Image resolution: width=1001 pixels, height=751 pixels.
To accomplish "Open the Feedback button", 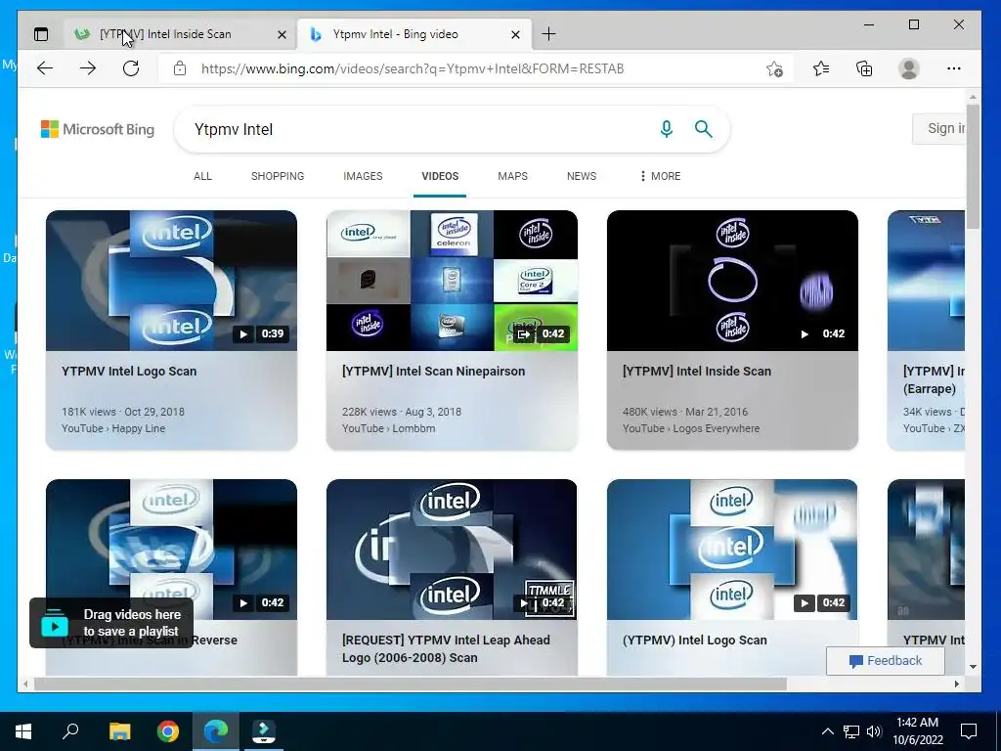I will [886, 661].
